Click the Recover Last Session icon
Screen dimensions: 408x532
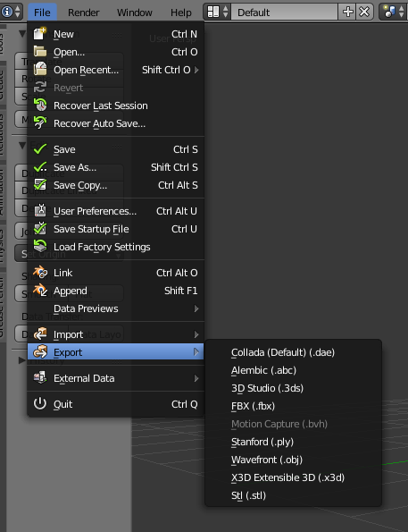(40, 106)
